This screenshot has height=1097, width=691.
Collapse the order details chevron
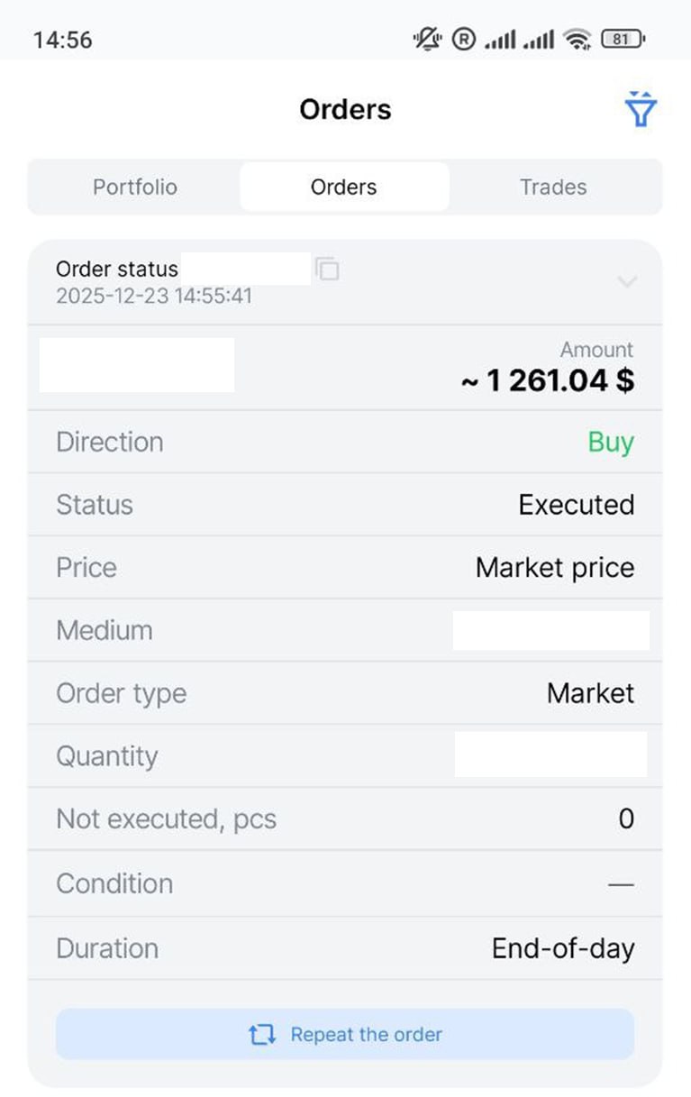627,281
